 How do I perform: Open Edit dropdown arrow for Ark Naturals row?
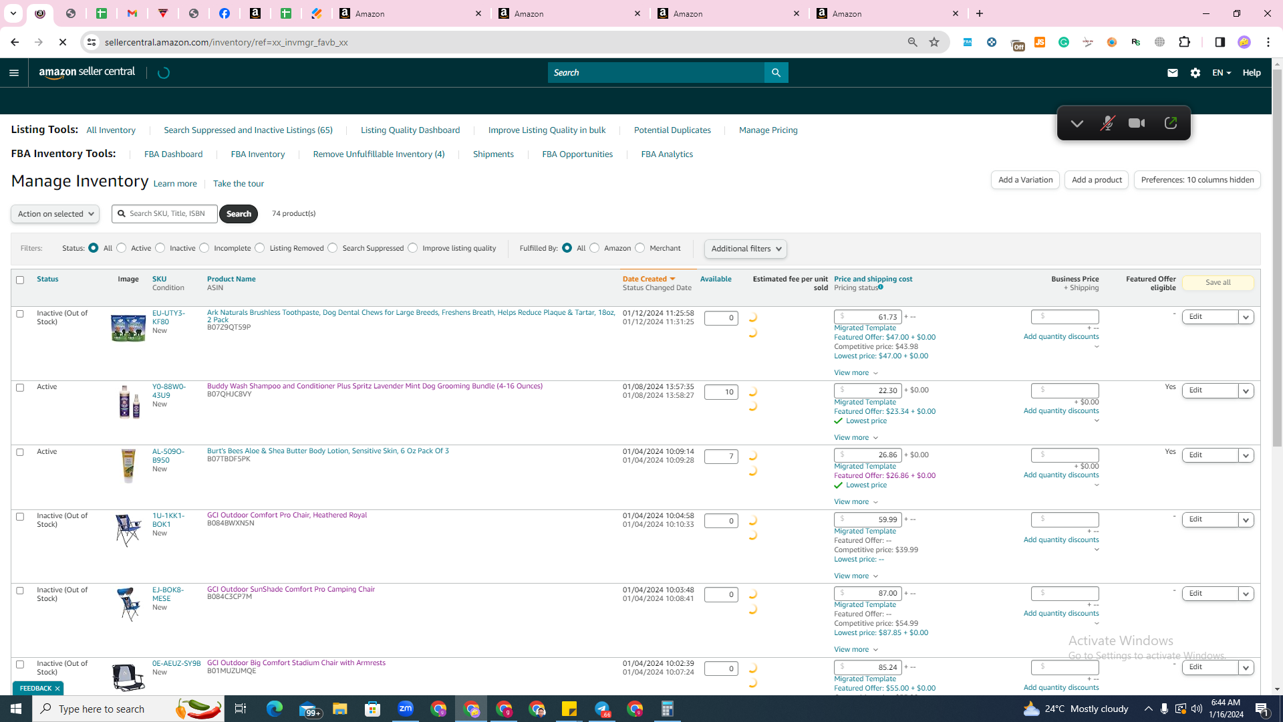coord(1246,317)
